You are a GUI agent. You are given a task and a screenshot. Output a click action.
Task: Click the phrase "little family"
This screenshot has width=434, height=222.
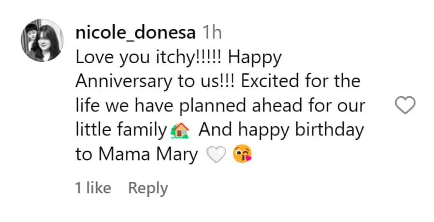[121, 130]
